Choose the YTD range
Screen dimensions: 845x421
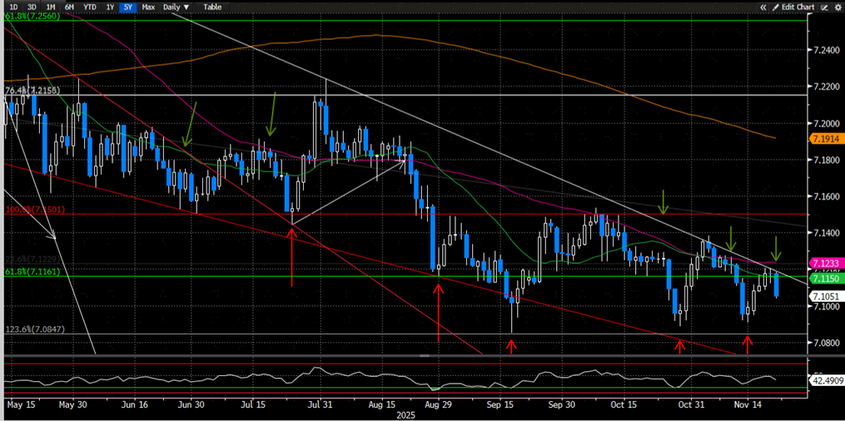coord(89,7)
